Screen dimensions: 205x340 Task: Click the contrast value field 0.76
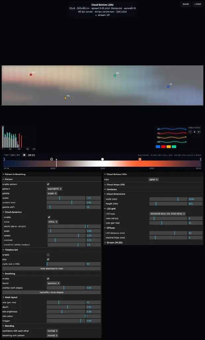(93, 240)
